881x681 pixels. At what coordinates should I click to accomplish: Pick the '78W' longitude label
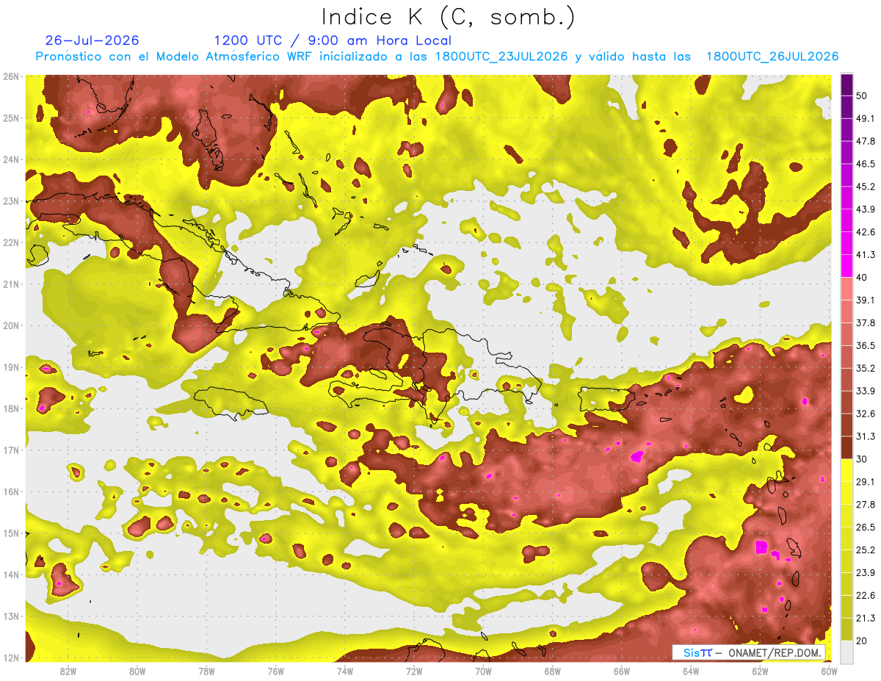coord(206,671)
